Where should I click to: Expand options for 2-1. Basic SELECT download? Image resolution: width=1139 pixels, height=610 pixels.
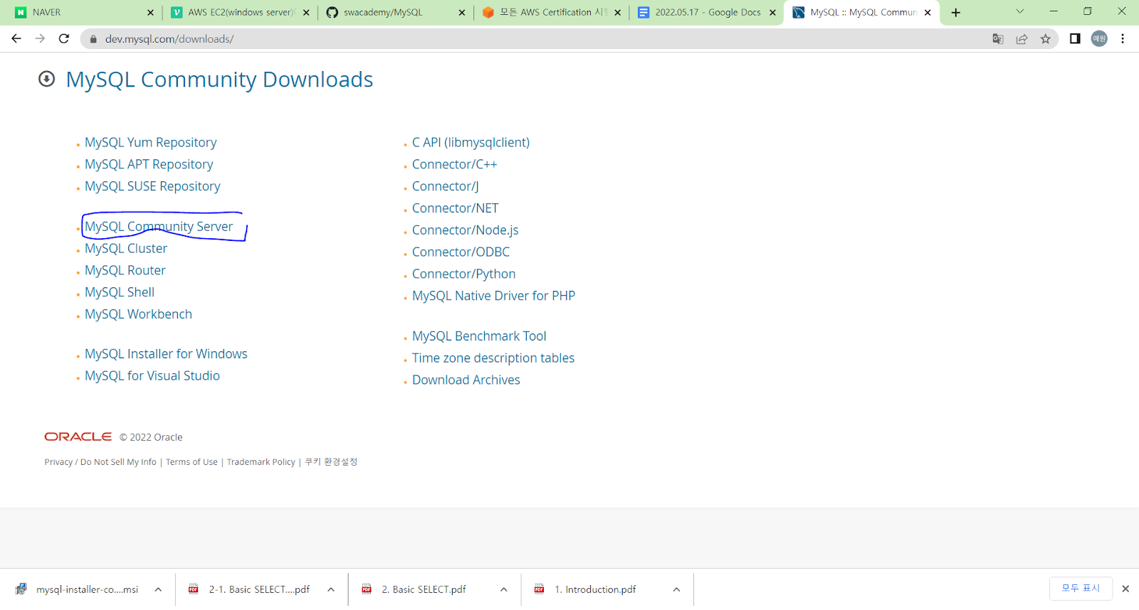(331, 589)
